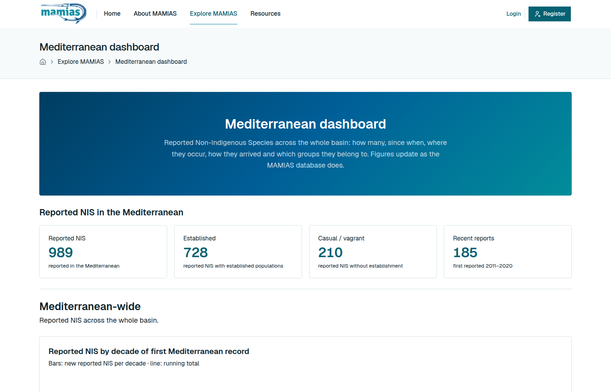611x392 pixels.
Task: Click the Login link
Action: 514,14
